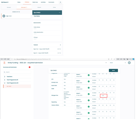The height and width of the screenshot is (123, 139).
Task: Click the Kindy Funding app logo
Action: [x=4, y=63]
